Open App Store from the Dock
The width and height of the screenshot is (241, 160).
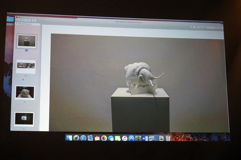[x=131, y=138]
